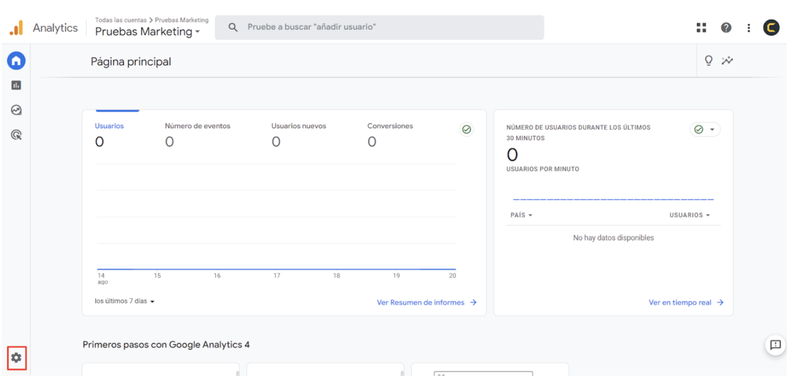Open the Advertising sidebar icon
This screenshot has width=788, height=378.
(x=16, y=135)
